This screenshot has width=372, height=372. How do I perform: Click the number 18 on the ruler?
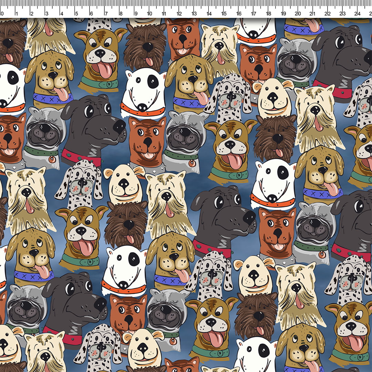(268, 13)
